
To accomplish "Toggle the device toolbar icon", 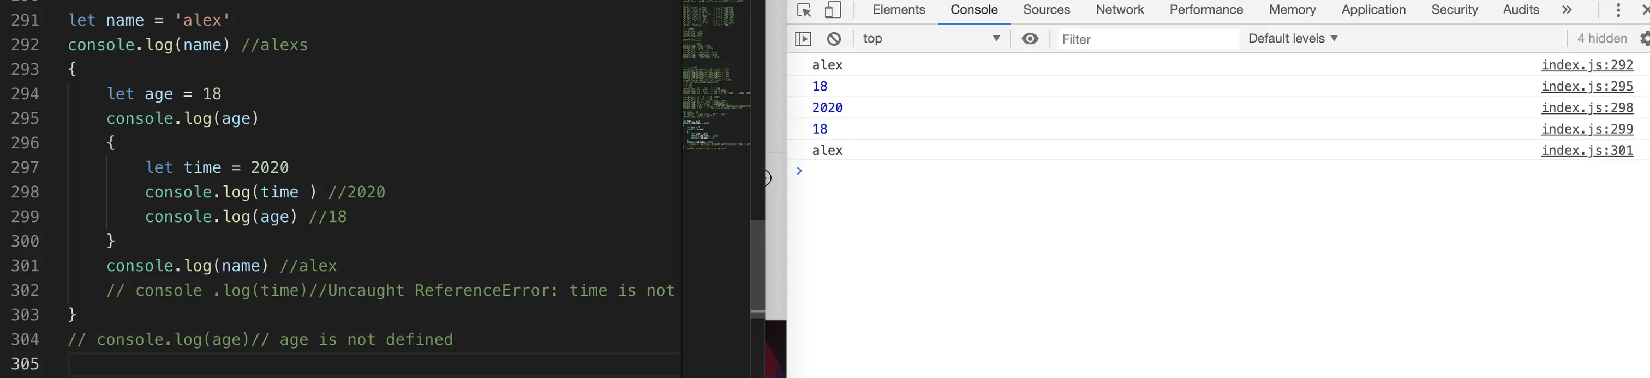I will 833,10.
